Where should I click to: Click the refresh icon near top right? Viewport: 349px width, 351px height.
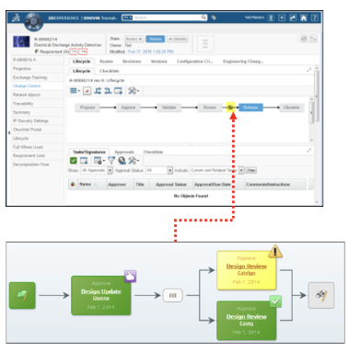point(304,39)
